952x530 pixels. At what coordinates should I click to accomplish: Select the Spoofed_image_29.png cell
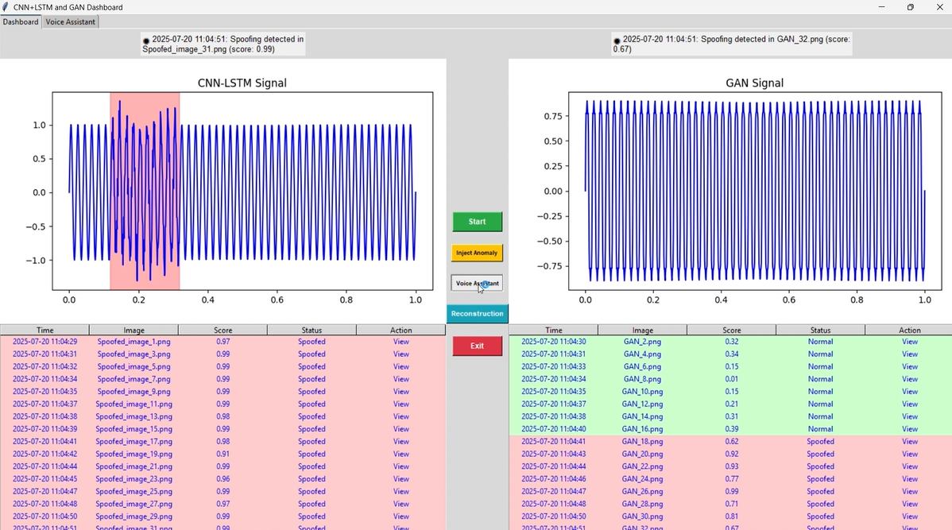tap(134, 516)
